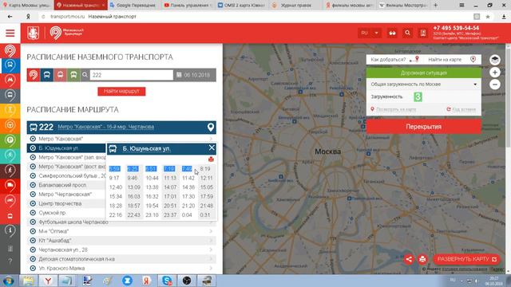Screen dimensions: 511x287
Task: Filter schedule by trolleybus type icon
Action: coord(60,75)
